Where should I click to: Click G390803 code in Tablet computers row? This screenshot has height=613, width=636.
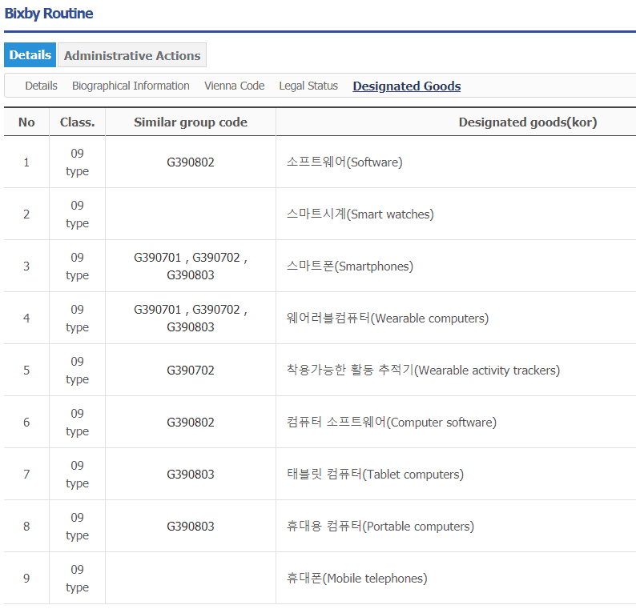coord(191,474)
